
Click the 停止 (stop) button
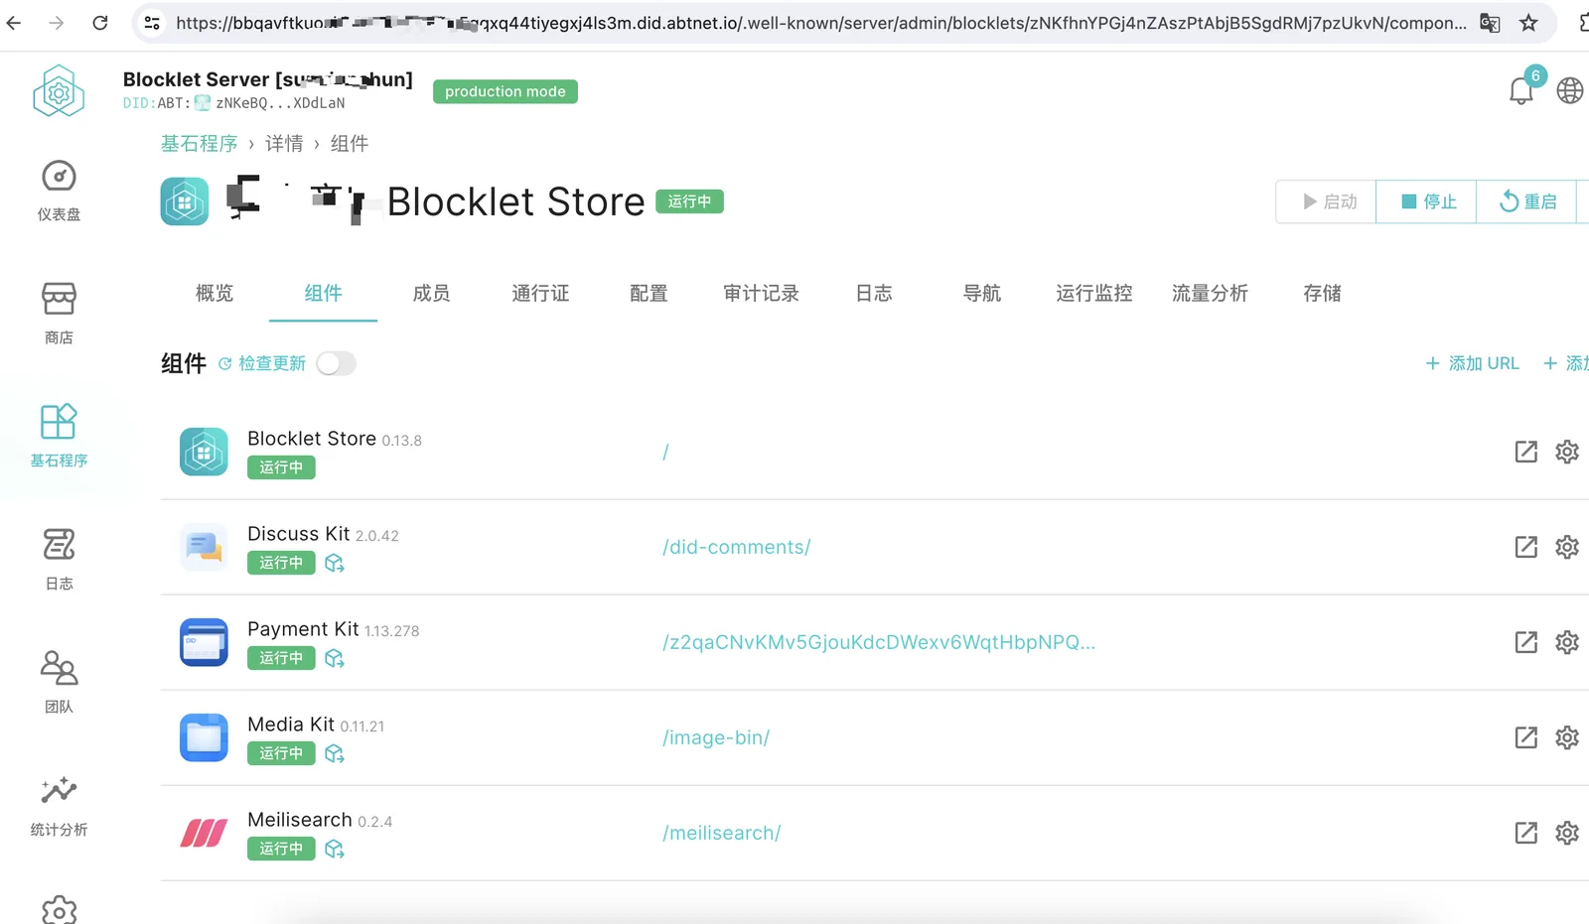(x=1427, y=202)
